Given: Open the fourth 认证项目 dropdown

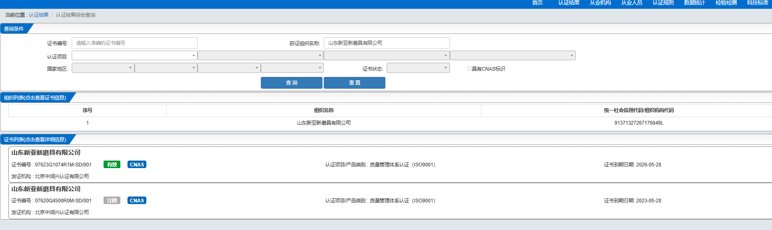Looking at the screenshot, I should (x=513, y=56).
